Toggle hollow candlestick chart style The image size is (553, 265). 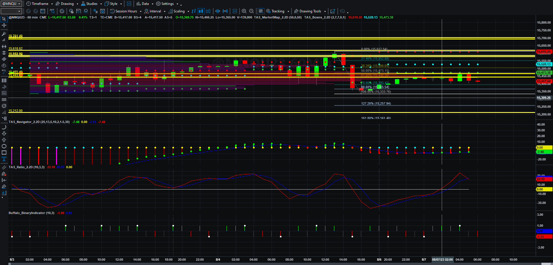tap(208, 11)
